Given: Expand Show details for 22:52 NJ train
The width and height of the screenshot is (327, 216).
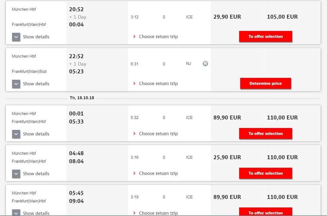Looking at the screenshot, I should pos(31,84).
